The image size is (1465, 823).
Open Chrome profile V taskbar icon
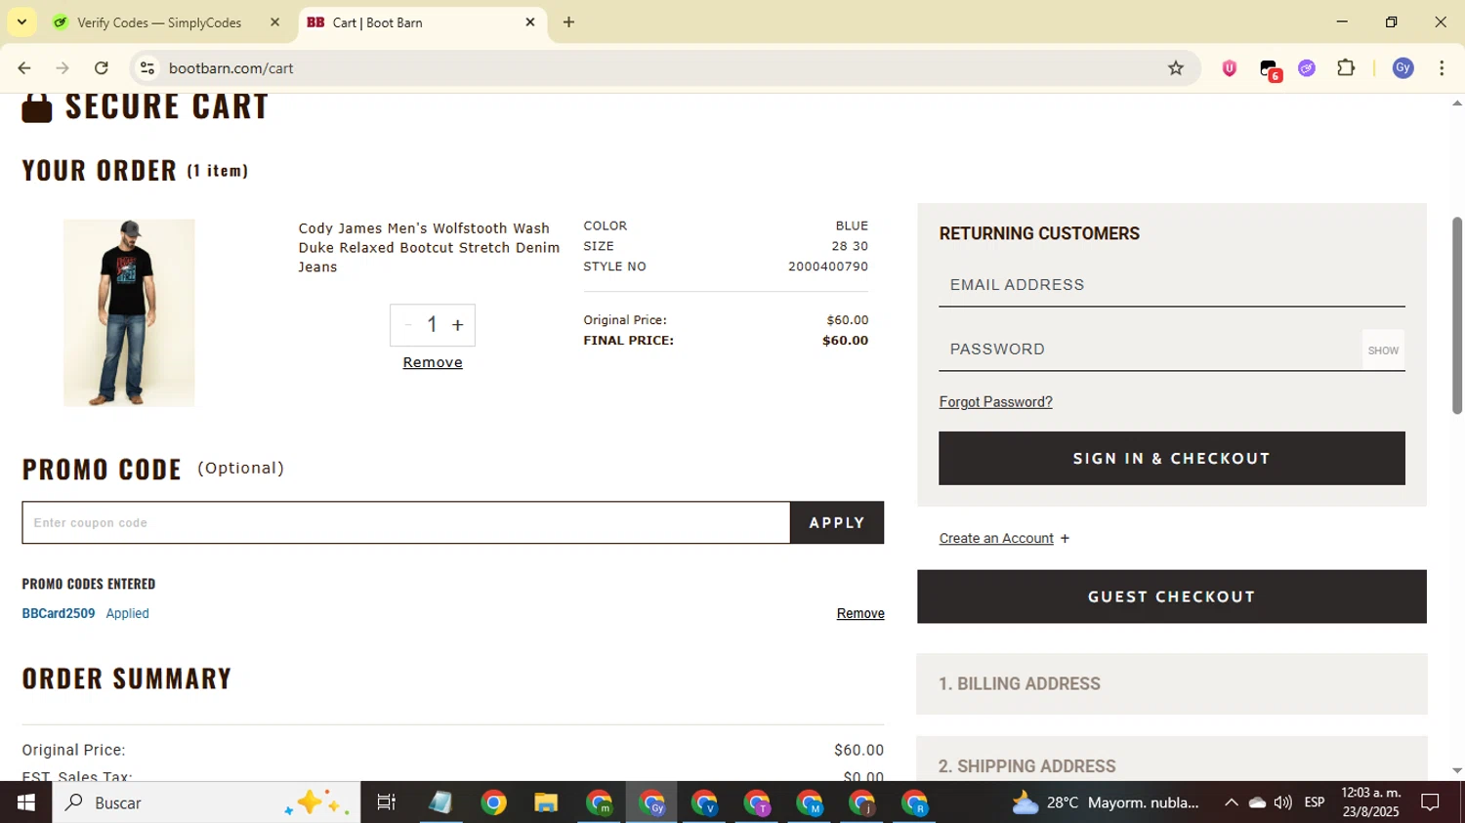704,802
